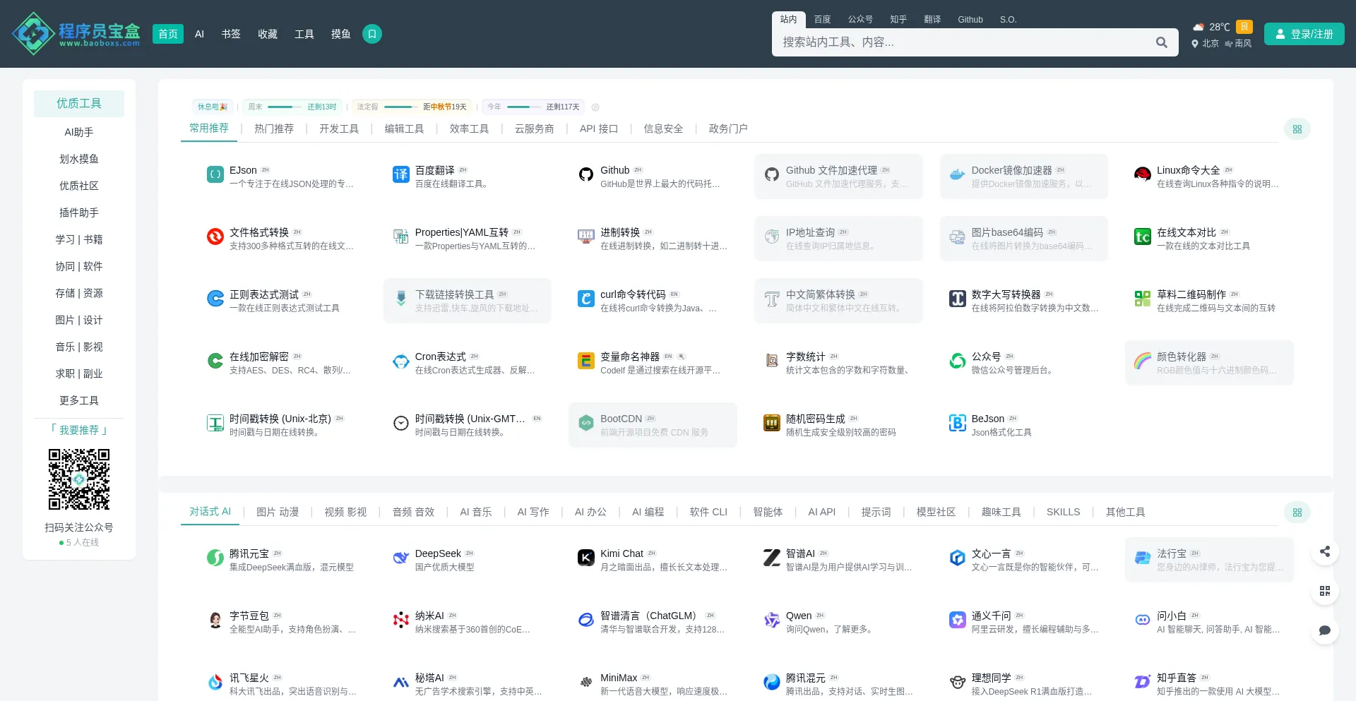Switch to the 开发工具 tab

339,128
